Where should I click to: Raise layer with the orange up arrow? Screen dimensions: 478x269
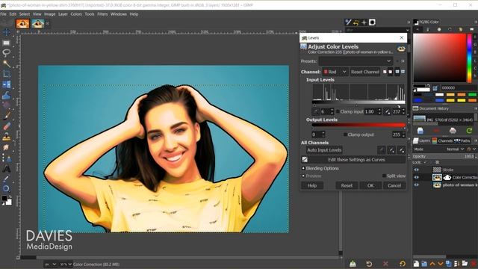(432, 264)
